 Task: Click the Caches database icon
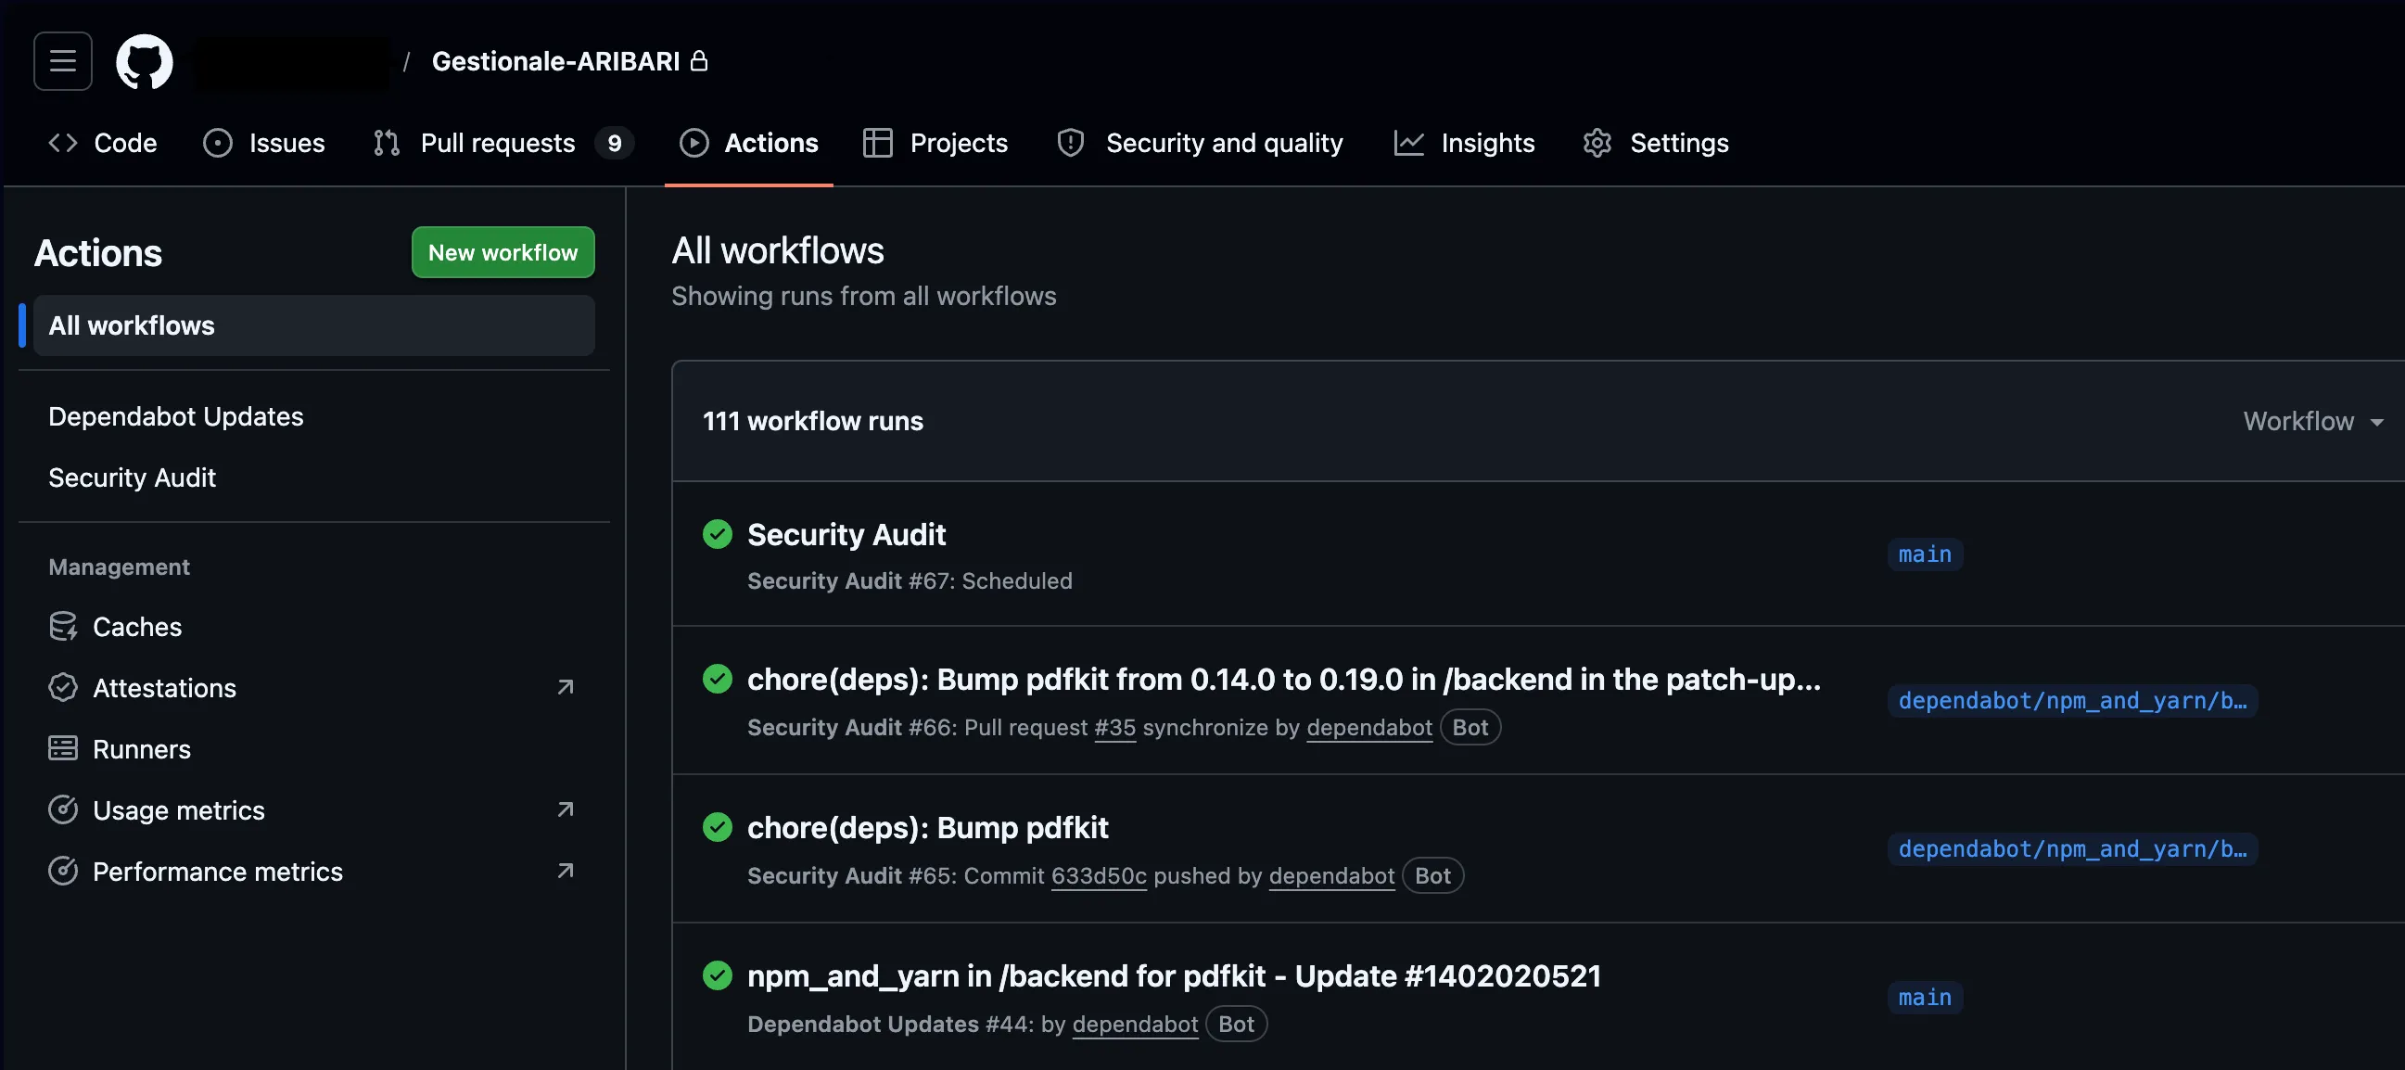pyautogui.click(x=62, y=627)
